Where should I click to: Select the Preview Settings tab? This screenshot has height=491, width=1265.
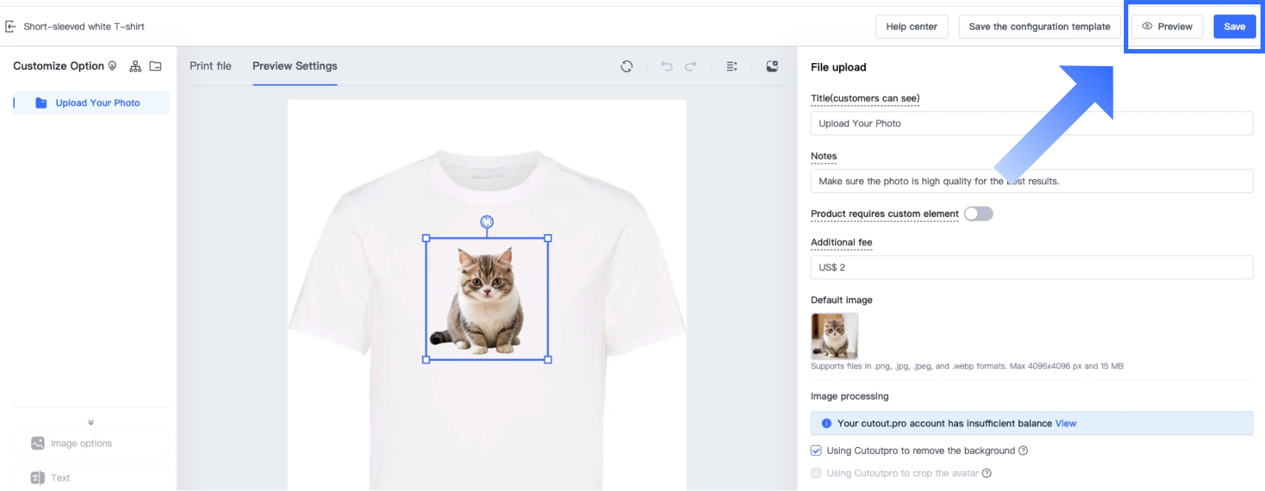coord(295,66)
